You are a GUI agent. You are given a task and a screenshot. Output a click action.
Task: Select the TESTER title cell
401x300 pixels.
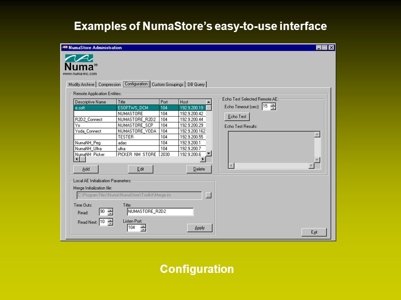pyautogui.click(x=138, y=137)
